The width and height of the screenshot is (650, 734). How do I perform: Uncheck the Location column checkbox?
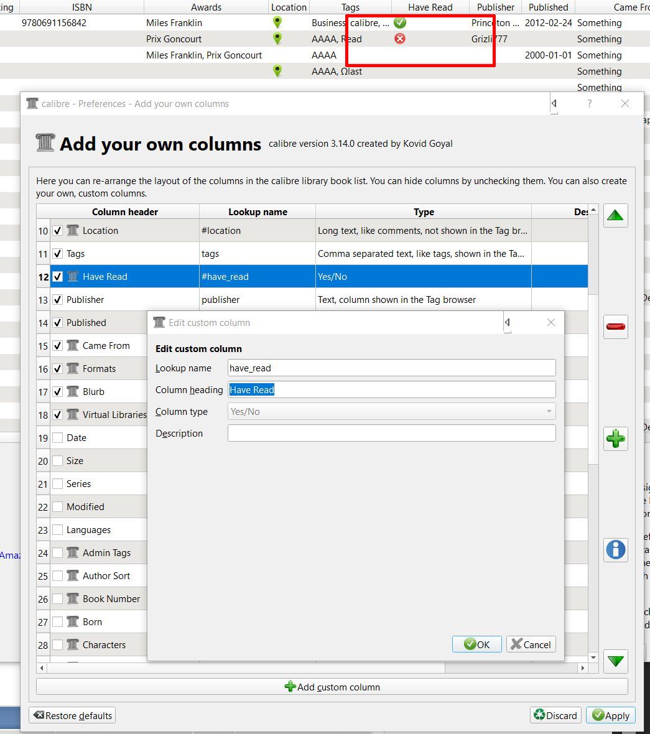58,230
